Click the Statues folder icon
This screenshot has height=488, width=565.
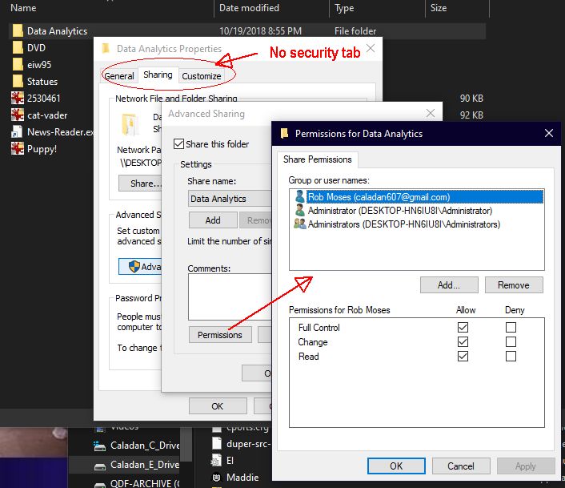pos(18,81)
